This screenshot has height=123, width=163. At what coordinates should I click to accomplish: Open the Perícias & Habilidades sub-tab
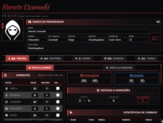click(119, 68)
